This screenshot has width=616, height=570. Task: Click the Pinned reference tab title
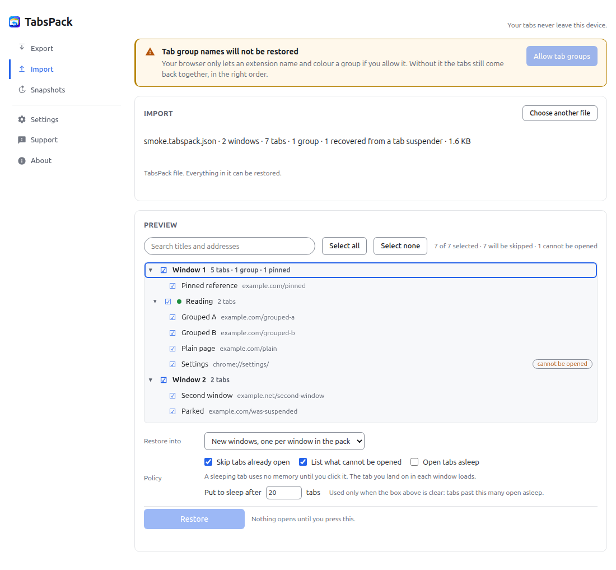click(209, 286)
